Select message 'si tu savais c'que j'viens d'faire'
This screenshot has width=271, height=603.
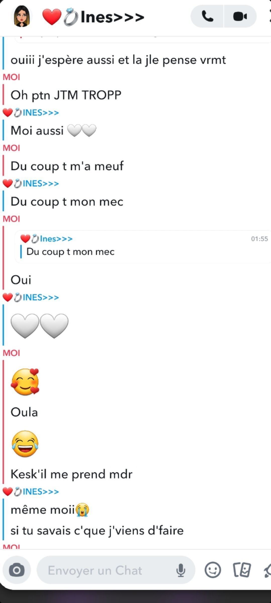point(97,531)
